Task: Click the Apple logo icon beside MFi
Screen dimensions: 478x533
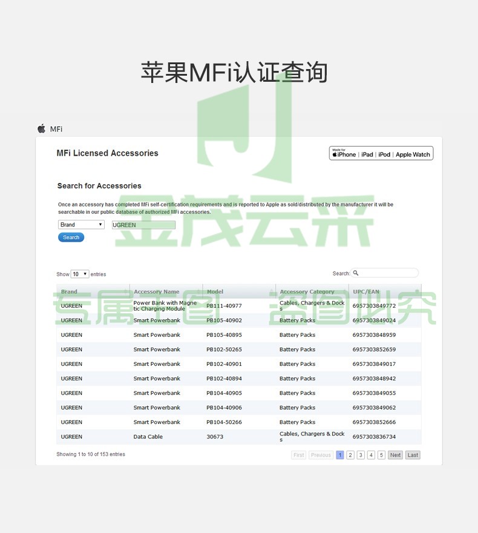Action: click(x=41, y=129)
